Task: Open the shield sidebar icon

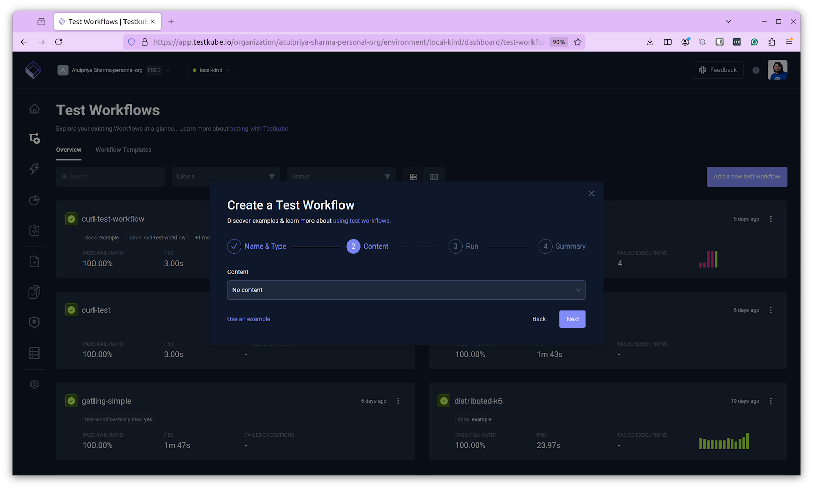Action: (34, 322)
